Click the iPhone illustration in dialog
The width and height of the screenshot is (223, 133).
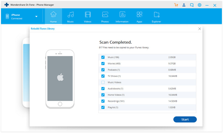pyautogui.click(x=60, y=79)
